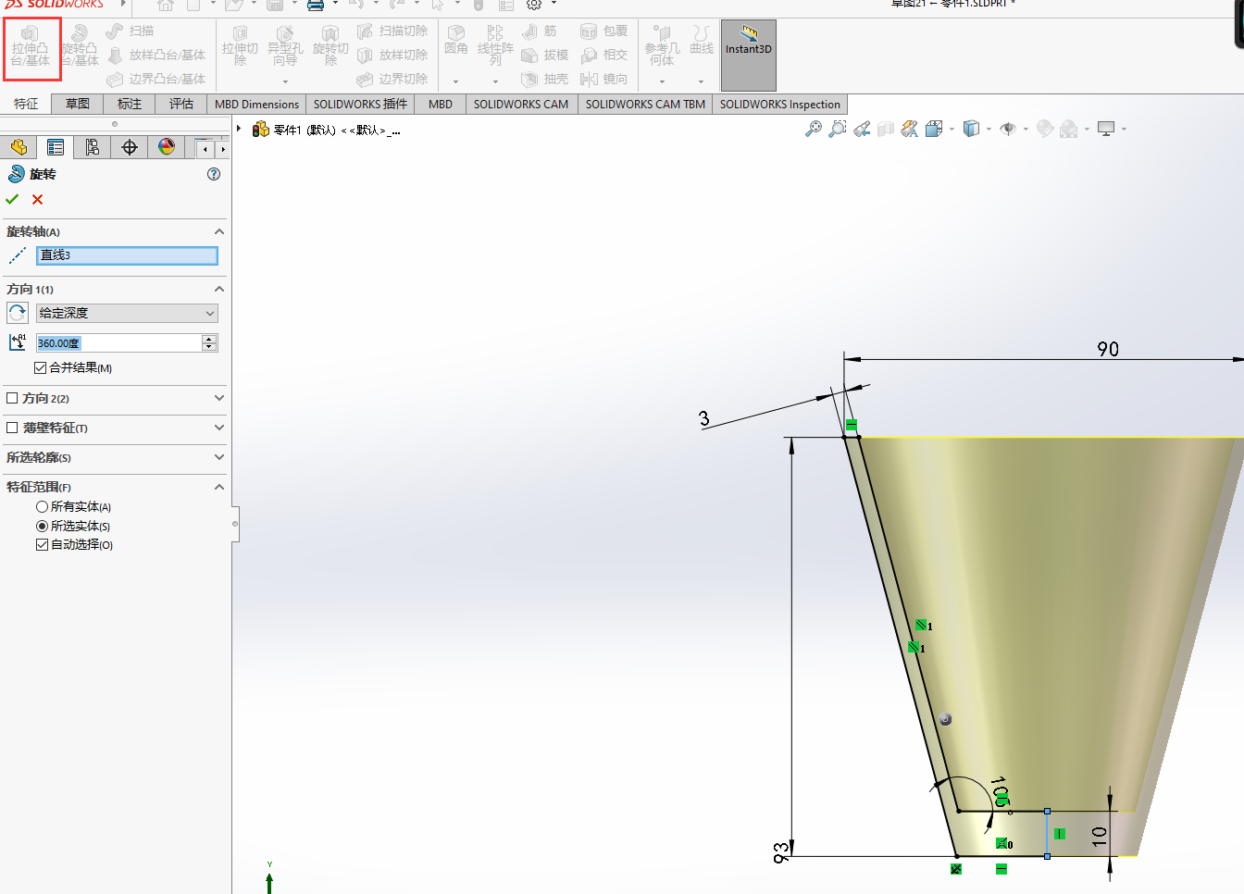This screenshot has height=894, width=1244.
Task: Enable the 薄壁特征 thin feature checkbox
Action: coord(12,428)
